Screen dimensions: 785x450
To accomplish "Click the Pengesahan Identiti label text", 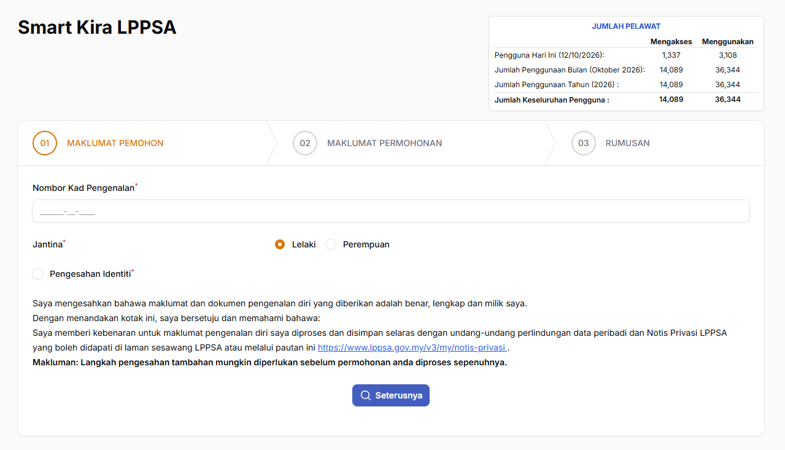I will tap(90, 274).
